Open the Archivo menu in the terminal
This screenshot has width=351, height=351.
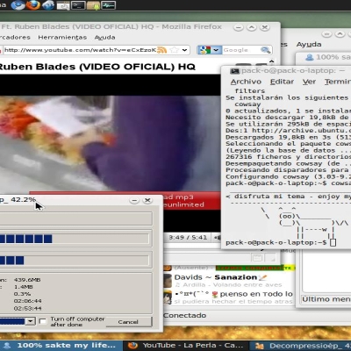tap(246, 82)
